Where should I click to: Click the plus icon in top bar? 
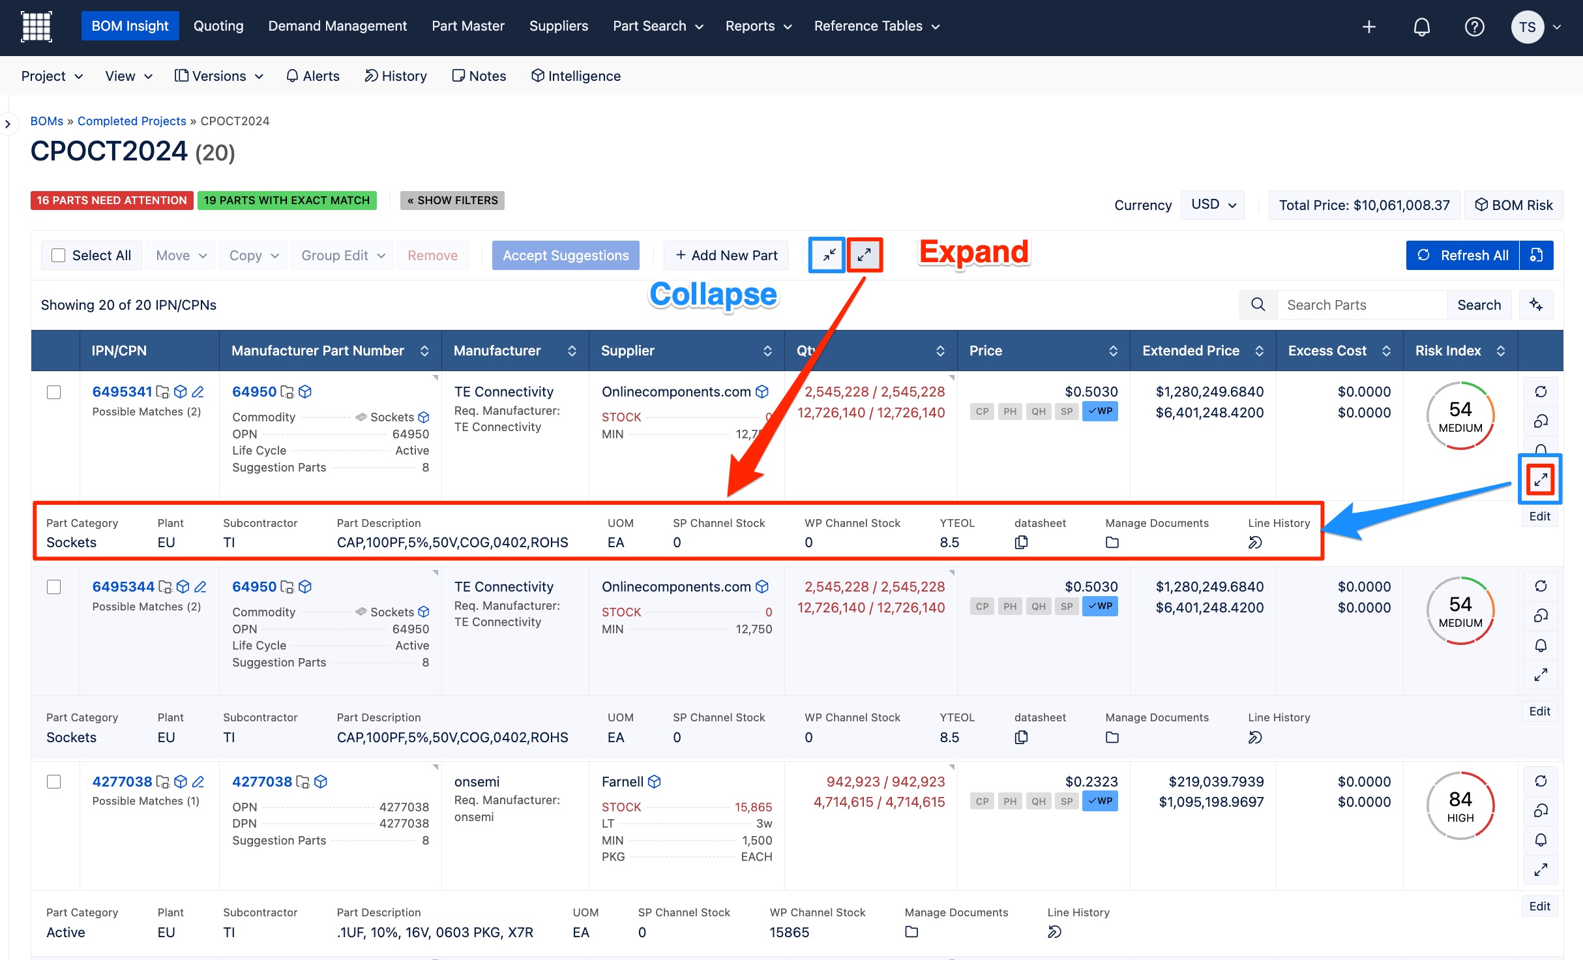tap(1369, 27)
